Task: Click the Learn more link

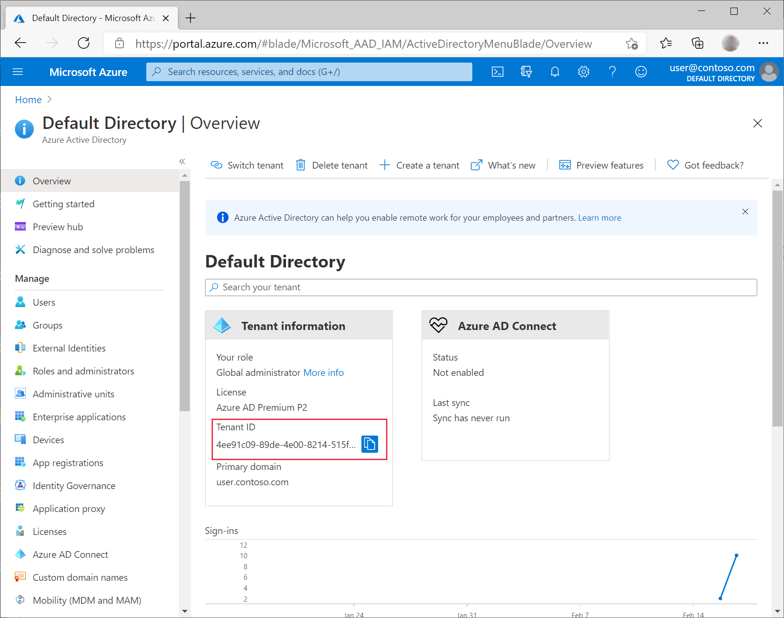Action: [599, 217]
